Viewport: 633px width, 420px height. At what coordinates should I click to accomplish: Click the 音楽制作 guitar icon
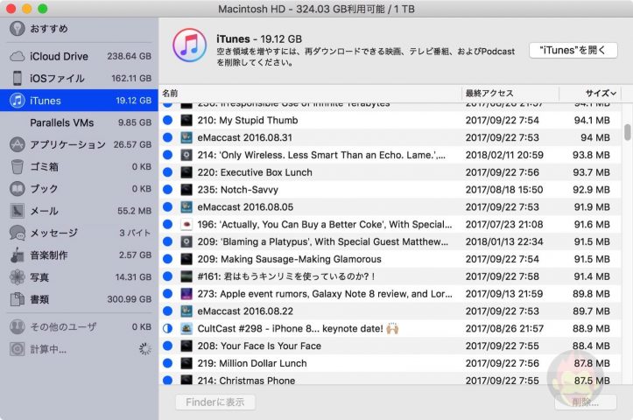(17, 255)
